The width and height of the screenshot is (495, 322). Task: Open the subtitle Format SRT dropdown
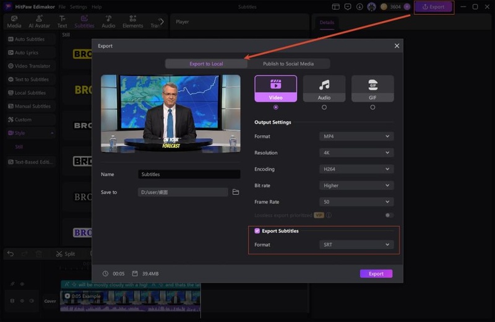(x=356, y=245)
